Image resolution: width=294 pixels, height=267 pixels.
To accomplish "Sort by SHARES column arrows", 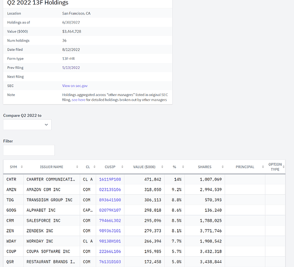I will (222, 167).
